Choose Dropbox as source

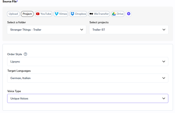click(x=78, y=14)
